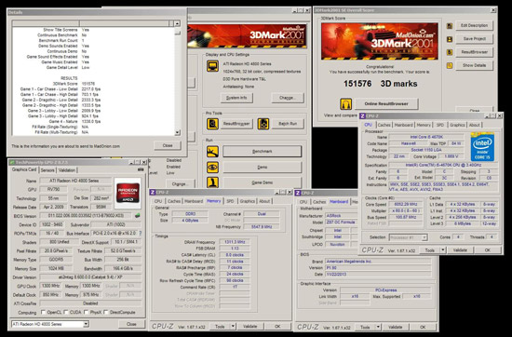Click the Online ResultBrowser icon in score window
Viewport: 512px width, 337px height.
[x=345, y=104]
